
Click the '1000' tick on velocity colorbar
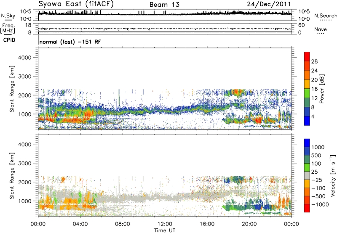pyautogui.click(x=318, y=147)
